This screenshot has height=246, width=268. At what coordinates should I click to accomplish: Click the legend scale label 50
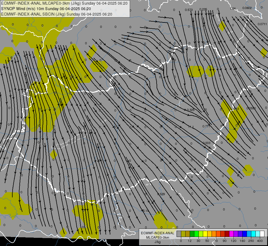click(x=207, y=241)
